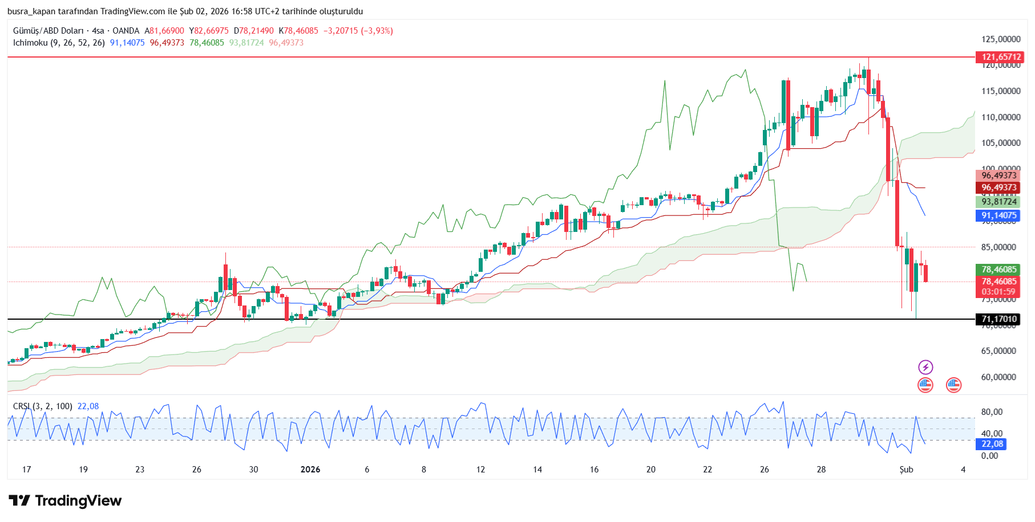
Task: Click the 4sa timeframe text in header
Action: pyautogui.click(x=98, y=31)
